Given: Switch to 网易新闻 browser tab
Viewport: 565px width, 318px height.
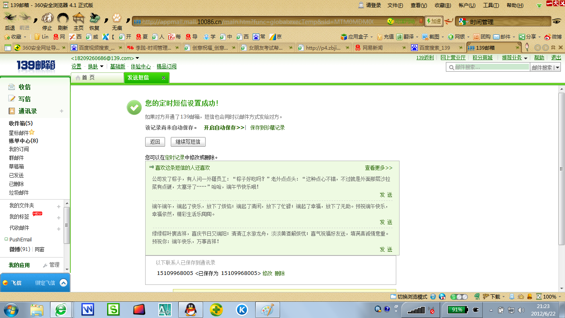Looking at the screenshot, I should (381, 48).
